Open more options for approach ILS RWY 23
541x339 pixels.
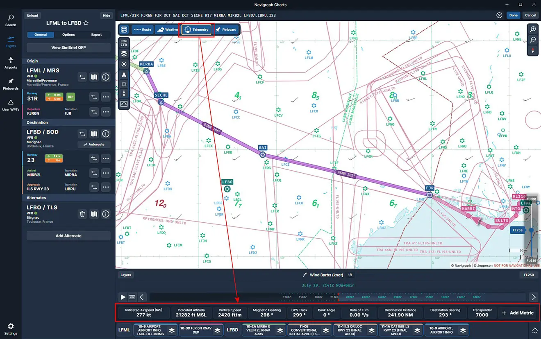coord(106,187)
